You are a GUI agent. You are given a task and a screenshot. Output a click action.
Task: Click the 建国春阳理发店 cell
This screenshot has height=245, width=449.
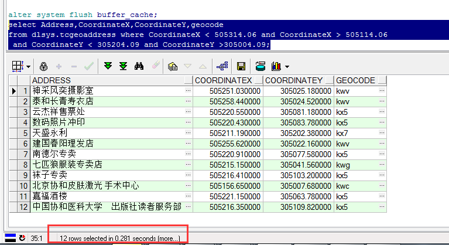click(x=111, y=144)
